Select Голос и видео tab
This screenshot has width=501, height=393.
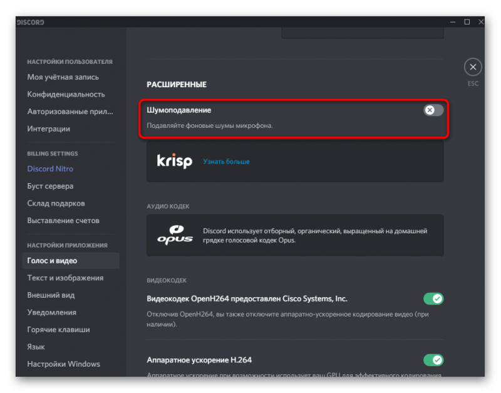[71, 261]
